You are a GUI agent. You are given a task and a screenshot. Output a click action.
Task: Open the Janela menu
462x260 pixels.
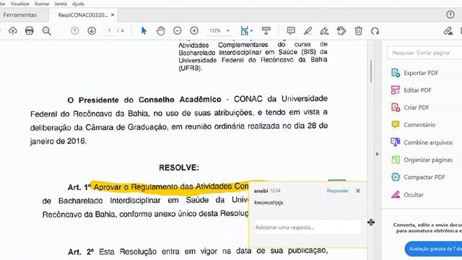pyautogui.click(x=61, y=4)
